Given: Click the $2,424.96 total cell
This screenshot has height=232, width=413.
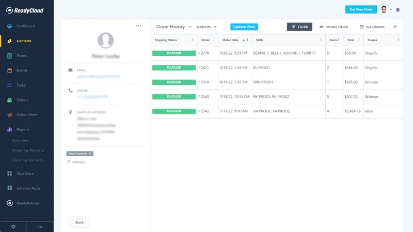Looking at the screenshot, I should 353,111.
